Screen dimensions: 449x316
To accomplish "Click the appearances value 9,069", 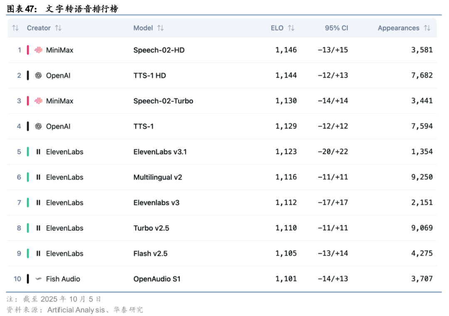I will click(x=422, y=228).
